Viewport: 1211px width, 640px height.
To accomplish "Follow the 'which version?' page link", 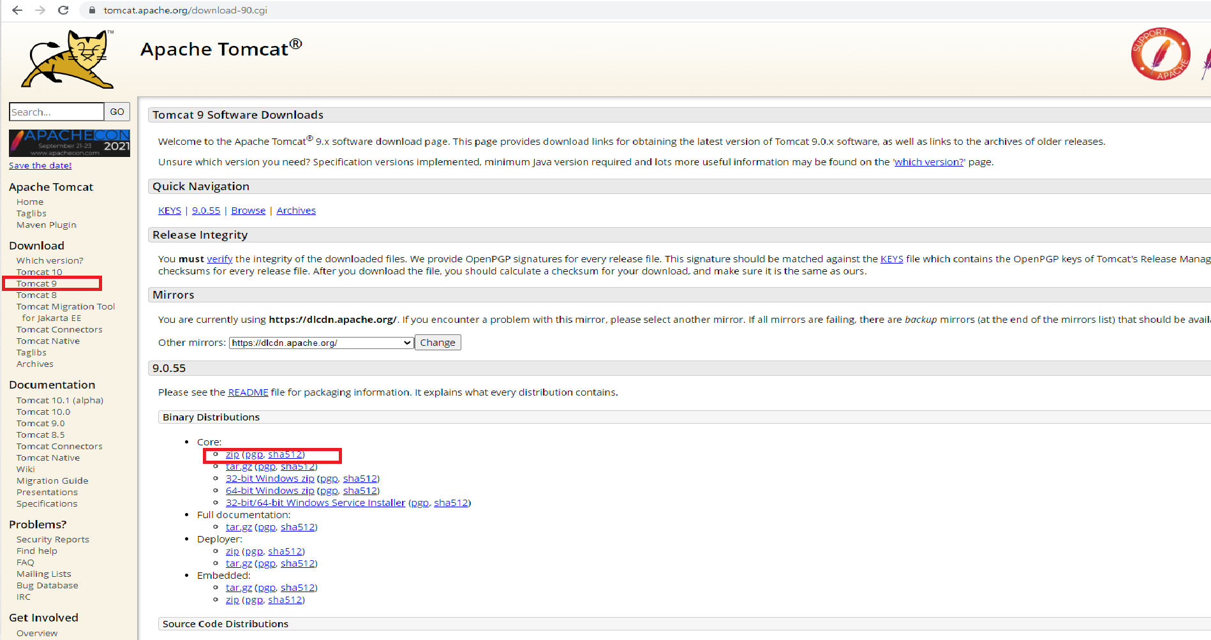I will pyautogui.click(x=929, y=162).
